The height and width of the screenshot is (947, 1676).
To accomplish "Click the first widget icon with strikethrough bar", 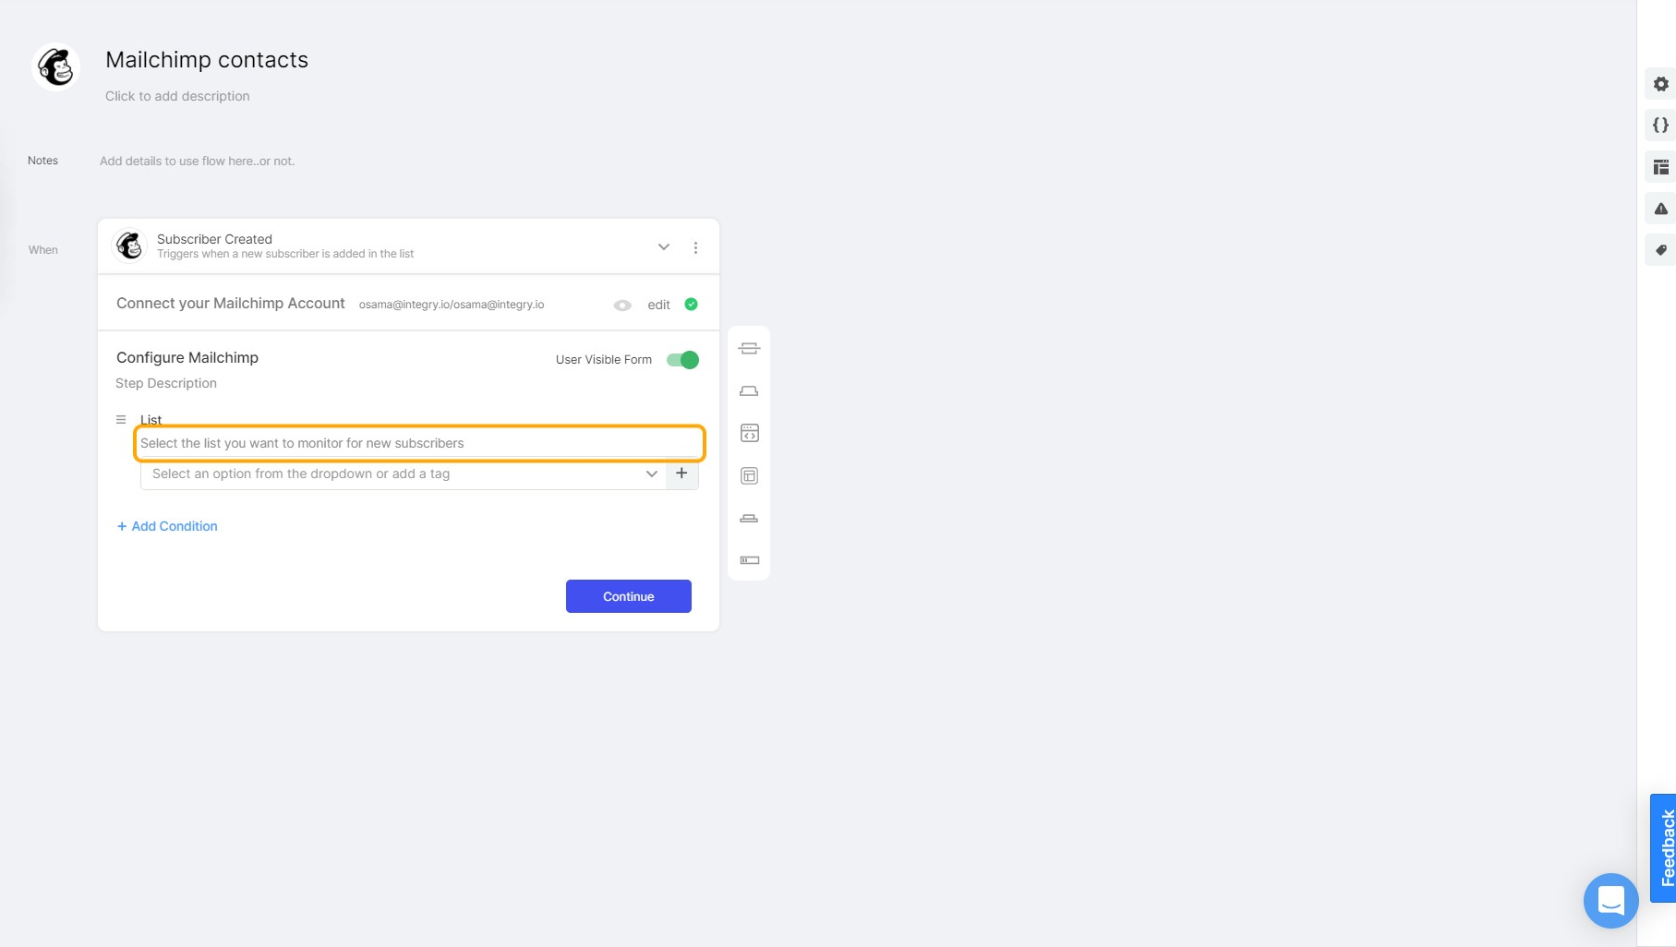I will click(x=749, y=348).
